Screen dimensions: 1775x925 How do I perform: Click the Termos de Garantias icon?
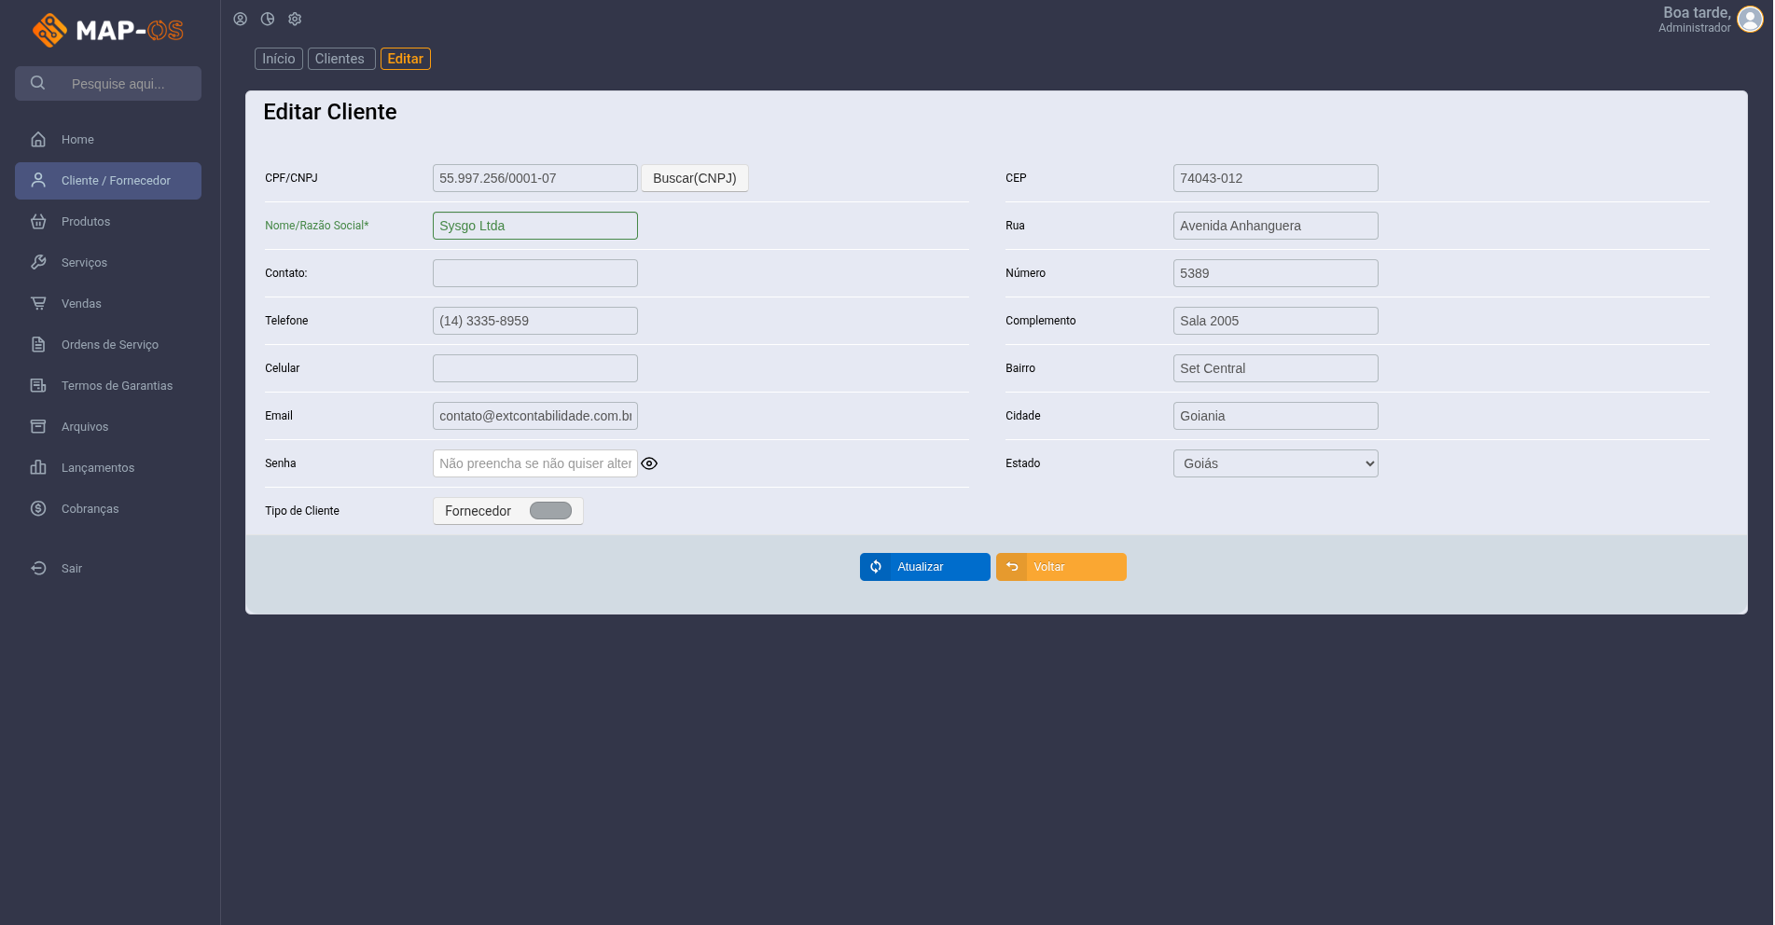[x=38, y=386]
